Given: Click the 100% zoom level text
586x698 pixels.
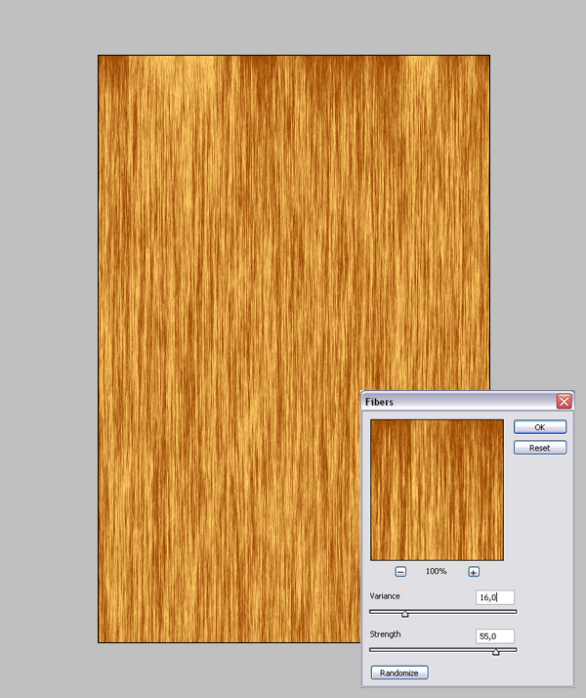Looking at the screenshot, I should 437,571.
